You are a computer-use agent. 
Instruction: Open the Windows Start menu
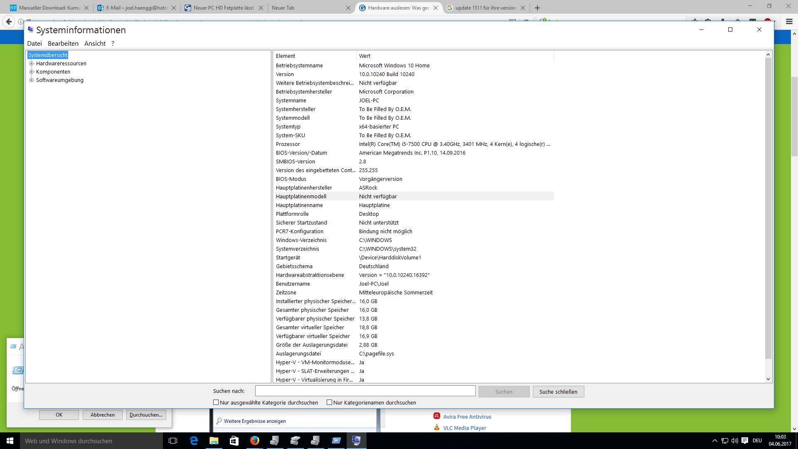(x=10, y=441)
